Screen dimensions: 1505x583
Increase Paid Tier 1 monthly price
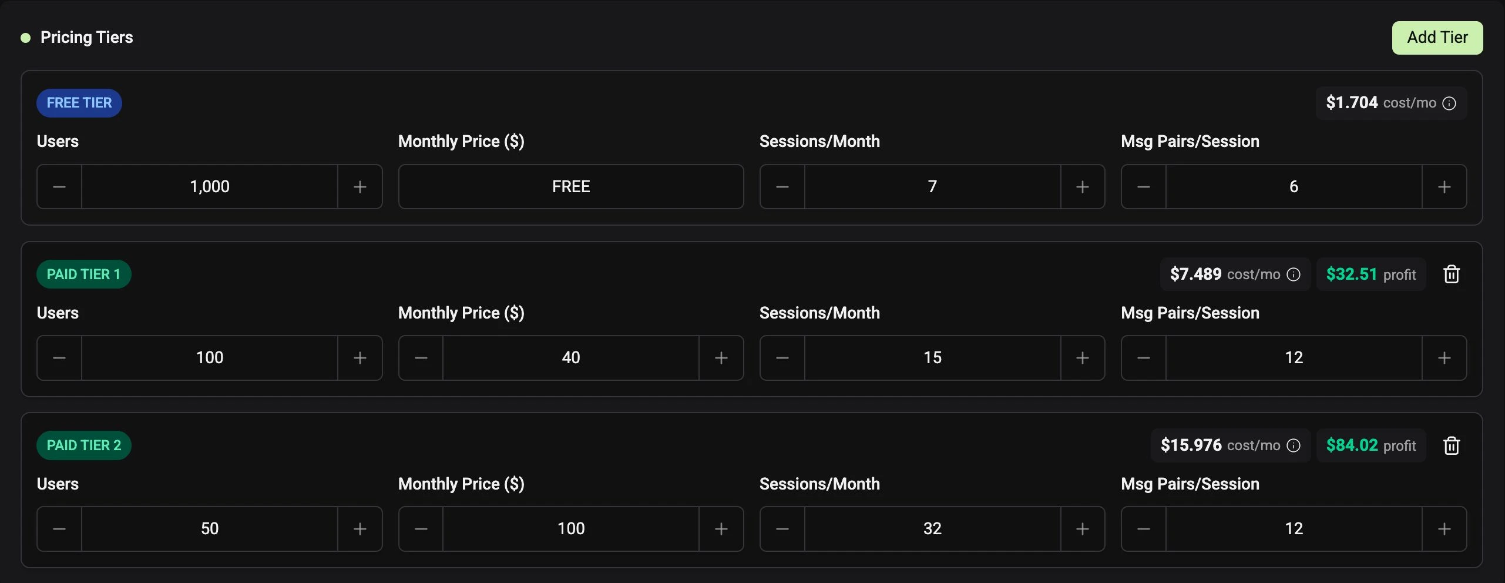[x=721, y=358]
